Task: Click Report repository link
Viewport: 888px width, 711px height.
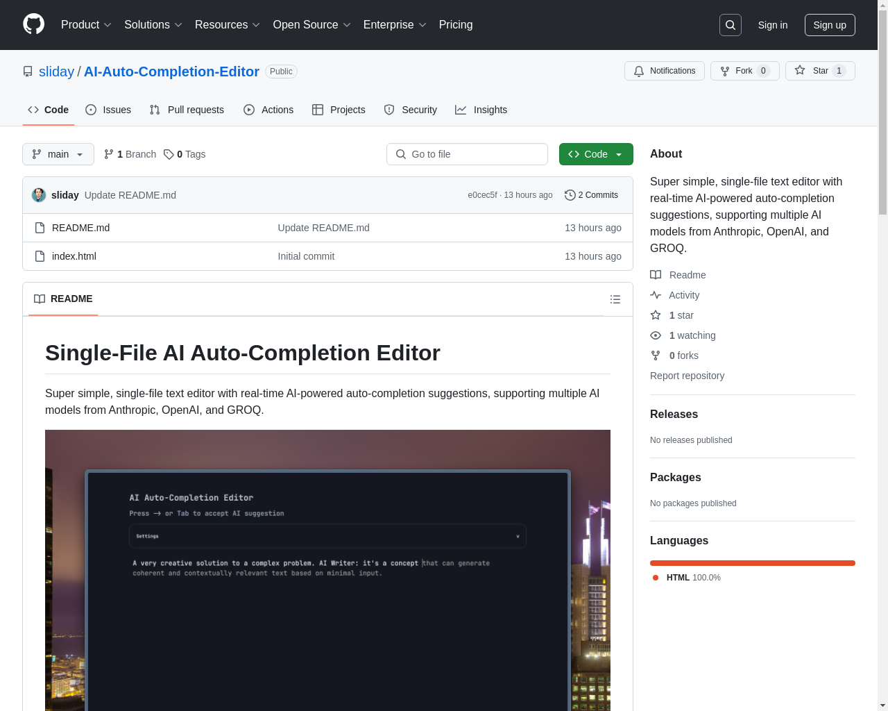Action: [x=687, y=376]
